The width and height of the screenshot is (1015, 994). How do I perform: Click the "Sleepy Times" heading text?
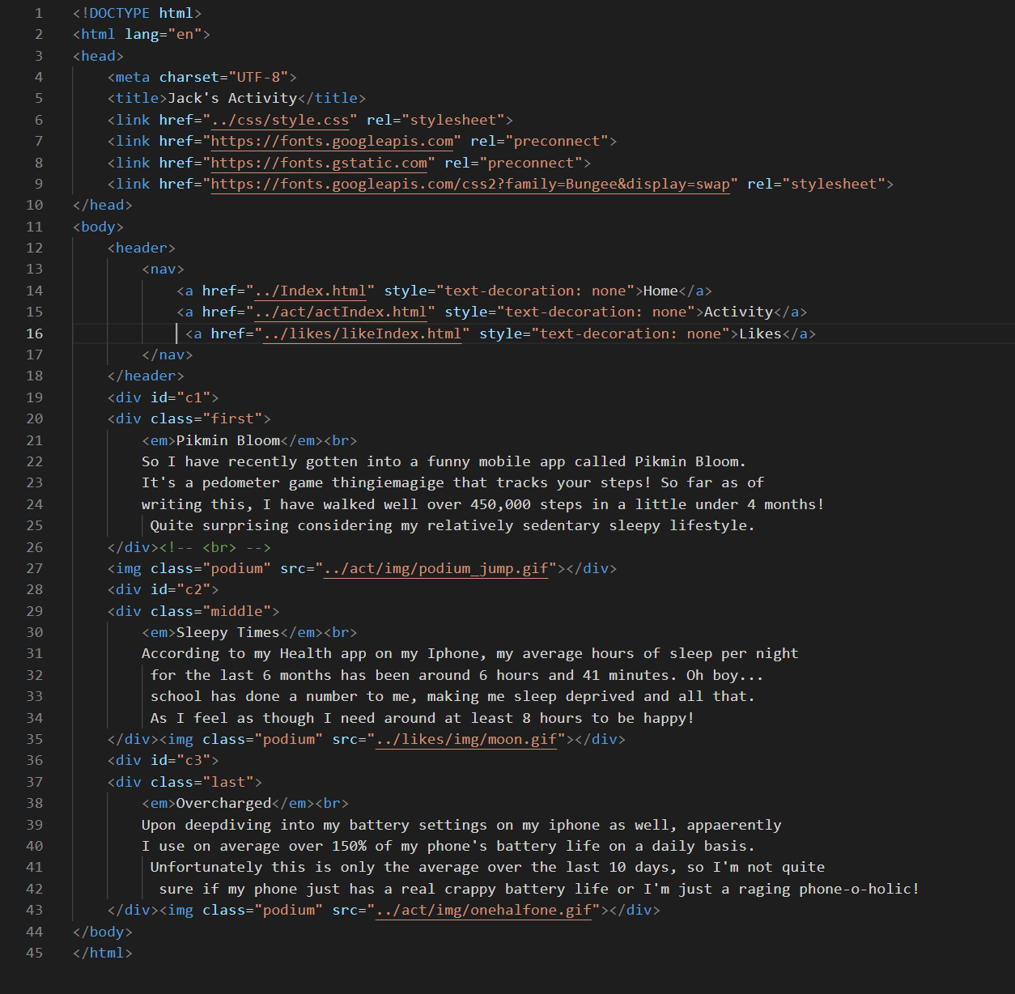click(x=227, y=632)
